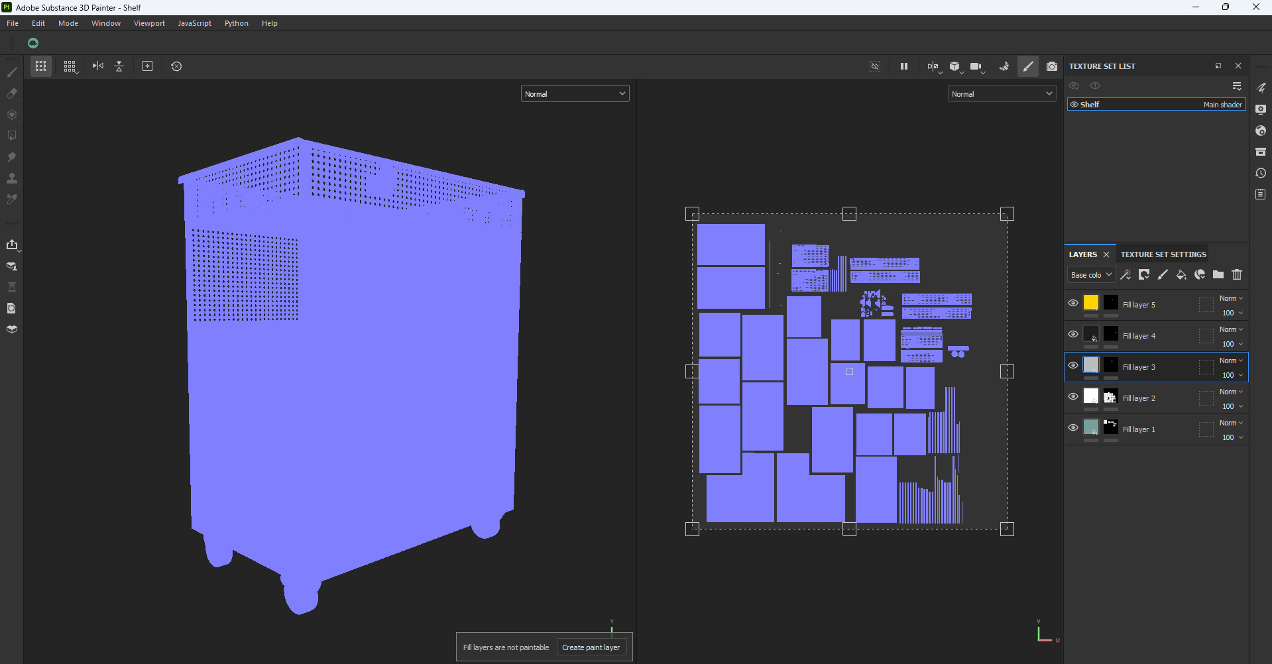Add a folder in Layers panel

[x=1218, y=274]
